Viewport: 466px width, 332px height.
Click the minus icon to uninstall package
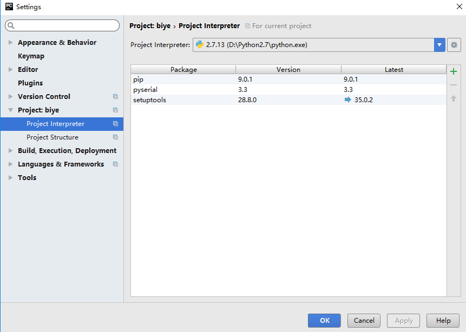pos(454,85)
